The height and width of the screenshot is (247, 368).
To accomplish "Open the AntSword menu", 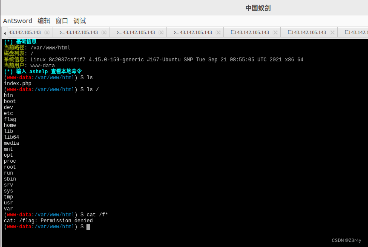I will click(17, 20).
